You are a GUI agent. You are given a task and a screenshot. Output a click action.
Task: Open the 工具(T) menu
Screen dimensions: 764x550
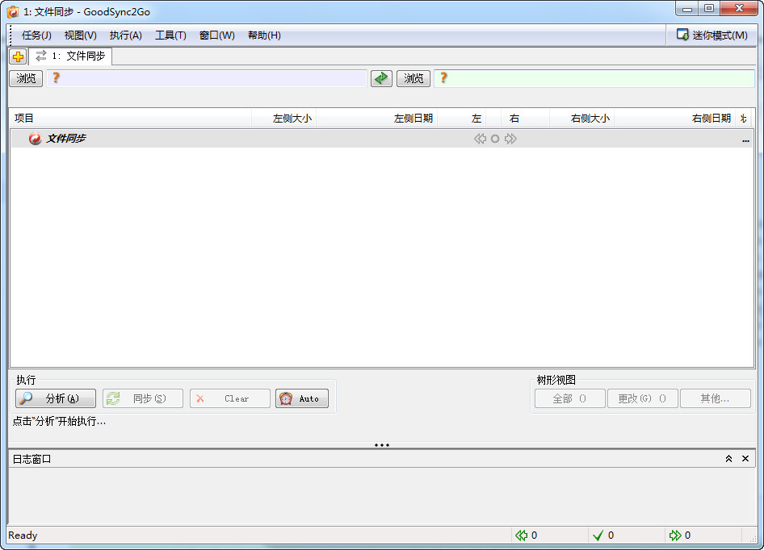[x=170, y=35]
